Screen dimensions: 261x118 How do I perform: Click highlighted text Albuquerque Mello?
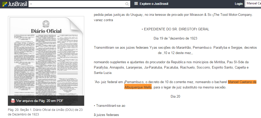click(x=138, y=87)
